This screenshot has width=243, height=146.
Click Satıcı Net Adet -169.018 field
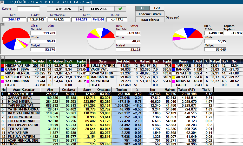128,33
